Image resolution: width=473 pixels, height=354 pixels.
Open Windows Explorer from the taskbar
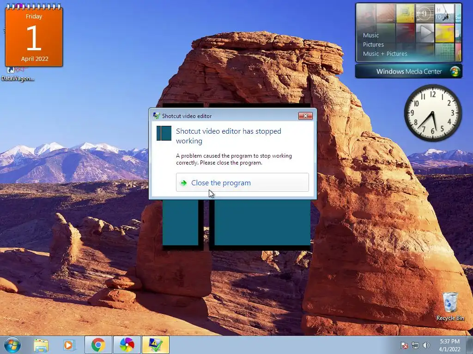[x=41, y=345]
